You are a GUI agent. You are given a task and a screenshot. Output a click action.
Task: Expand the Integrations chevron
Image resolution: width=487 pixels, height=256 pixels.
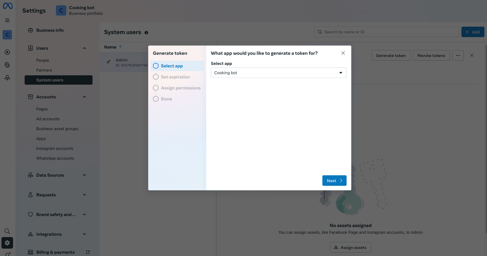point(84,234)
